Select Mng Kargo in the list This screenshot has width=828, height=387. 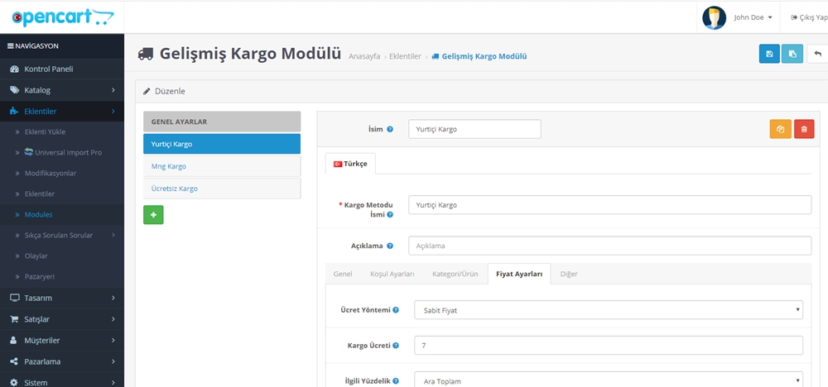pos(221,166)
